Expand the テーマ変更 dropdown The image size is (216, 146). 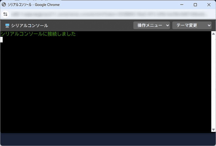click(192, 25)
